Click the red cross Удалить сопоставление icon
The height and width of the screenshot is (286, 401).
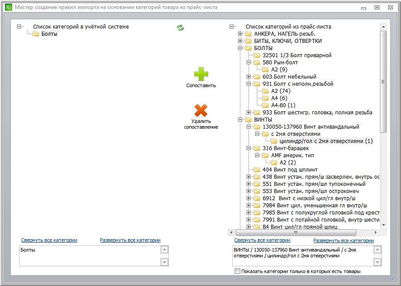[201, 110]
